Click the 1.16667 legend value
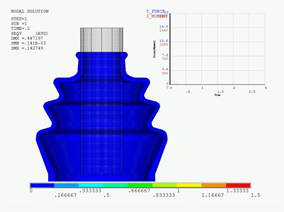 [x=213, y=195]
